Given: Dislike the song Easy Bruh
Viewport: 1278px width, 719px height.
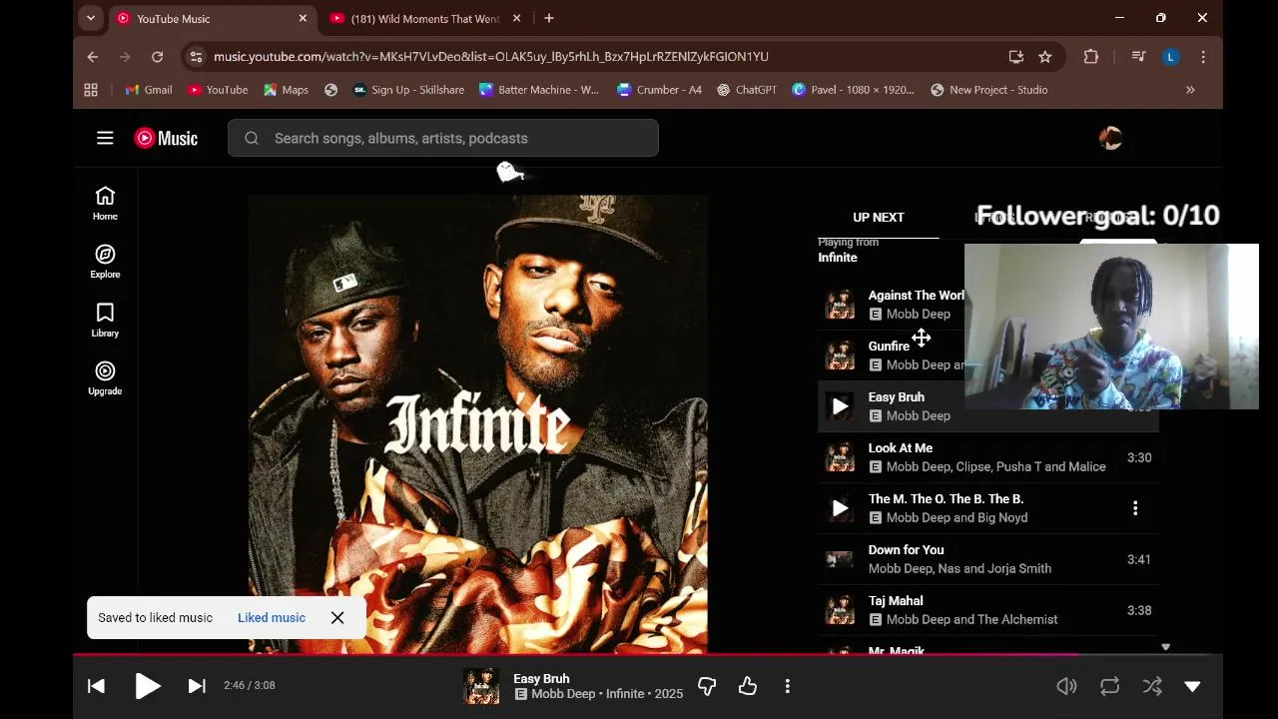Looking at the screenshot, I should (707, 686).
